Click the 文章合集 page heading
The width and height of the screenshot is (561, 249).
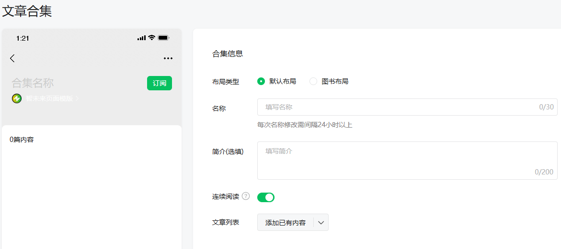[x=27, y=11]
